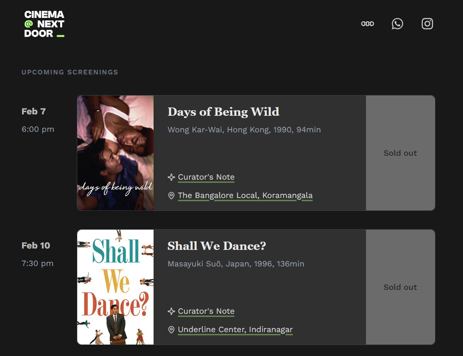Screen dimensions: 463x356
Task: Click location pin icon for Underline Center
Action: tap(171, 330)
